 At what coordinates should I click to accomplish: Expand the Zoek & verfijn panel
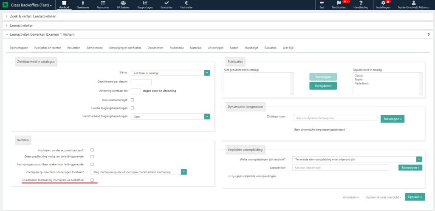[33, 16]
